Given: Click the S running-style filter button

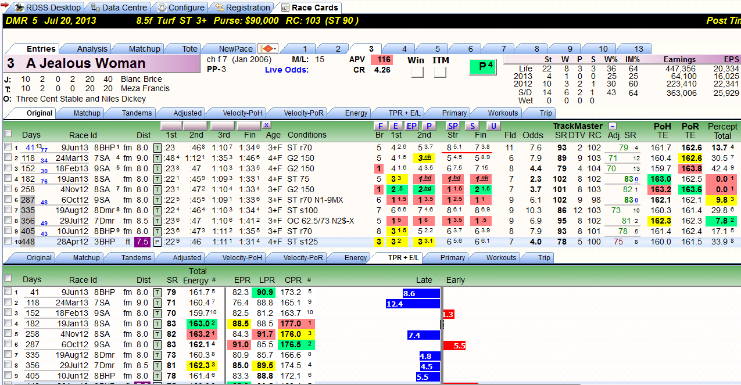Looking at the screenshot, I should point(472,125).
